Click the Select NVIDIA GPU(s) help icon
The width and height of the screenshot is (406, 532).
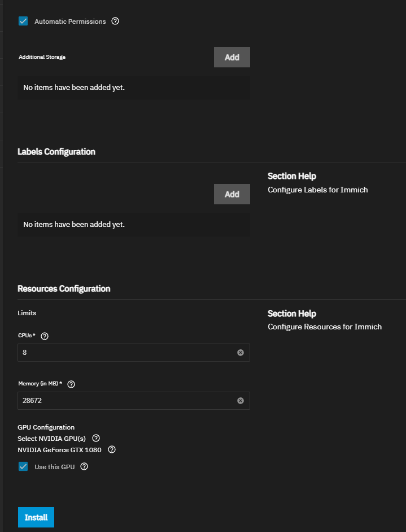click(96, 438)
